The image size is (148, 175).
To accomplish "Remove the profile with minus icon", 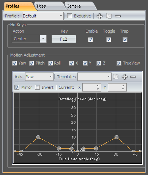I will [x=118, y=16].
